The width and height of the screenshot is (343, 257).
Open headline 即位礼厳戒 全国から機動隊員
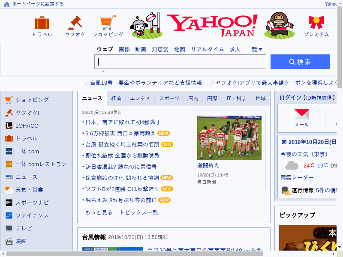coord(122,155)
